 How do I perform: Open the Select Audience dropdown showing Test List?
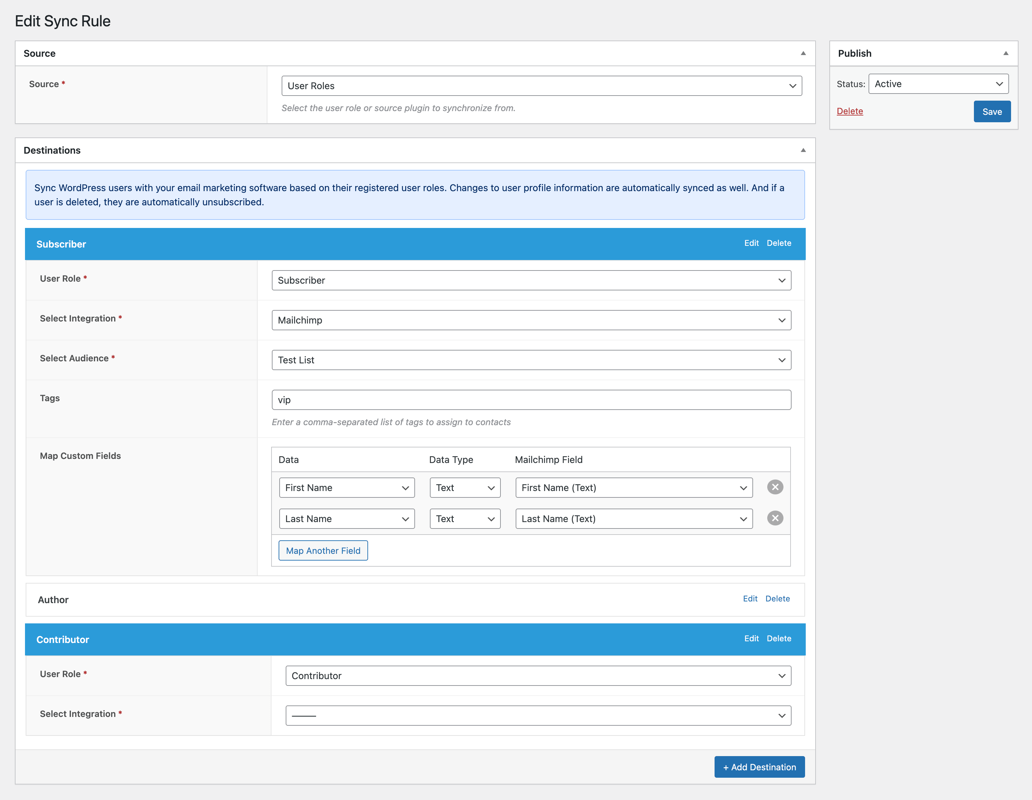point(531,360)
